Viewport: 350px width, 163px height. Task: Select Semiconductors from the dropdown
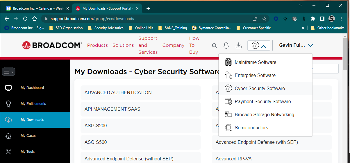pos(265,128)
